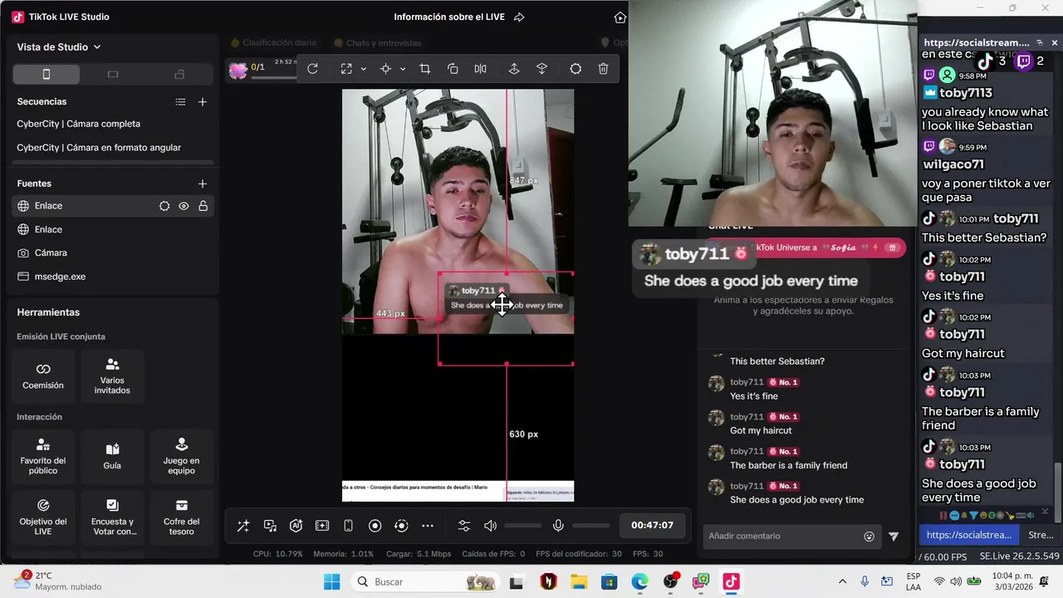Open the dropdown arrow beside the alignment crosshair
1063x598 pixels.
click(403, 69)
